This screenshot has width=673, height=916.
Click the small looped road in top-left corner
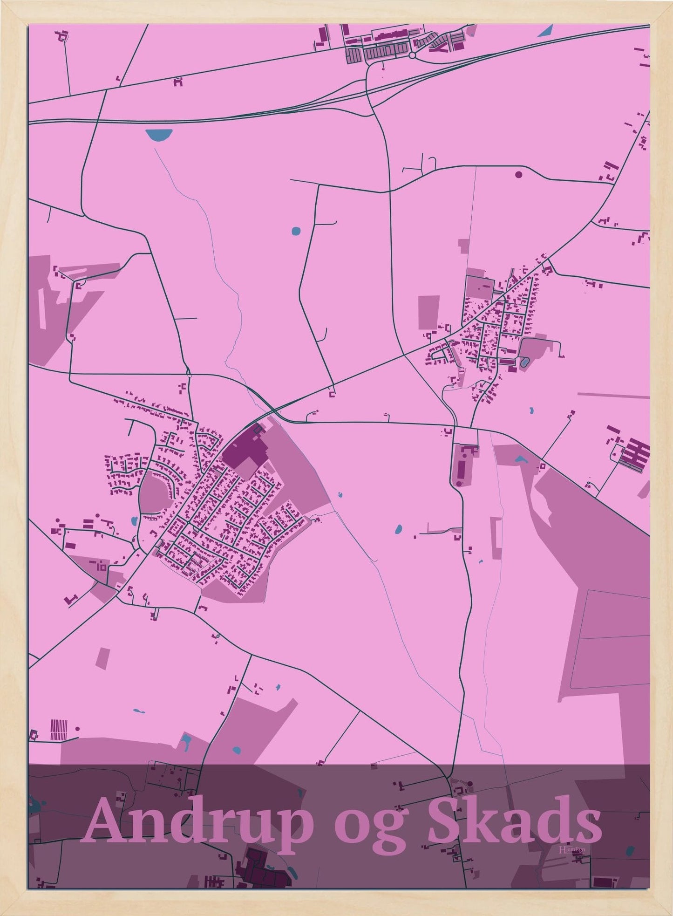click(x=61, y=35)
